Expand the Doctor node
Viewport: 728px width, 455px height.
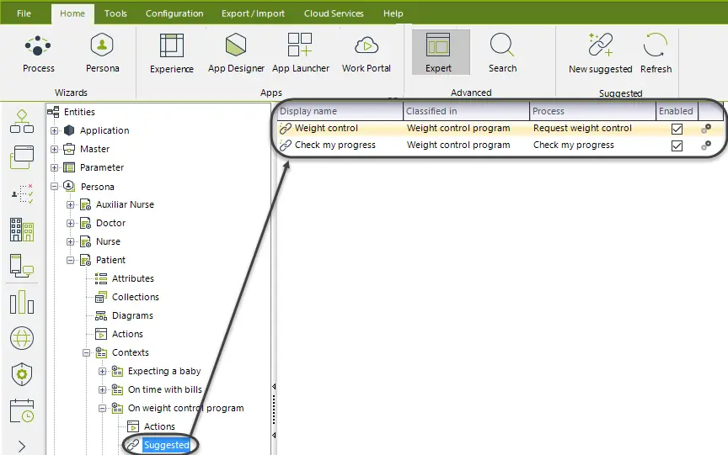tap(70, 224)
